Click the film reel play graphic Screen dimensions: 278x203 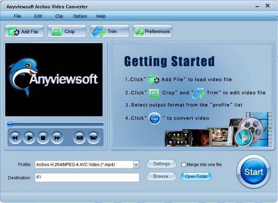[244, 137]
